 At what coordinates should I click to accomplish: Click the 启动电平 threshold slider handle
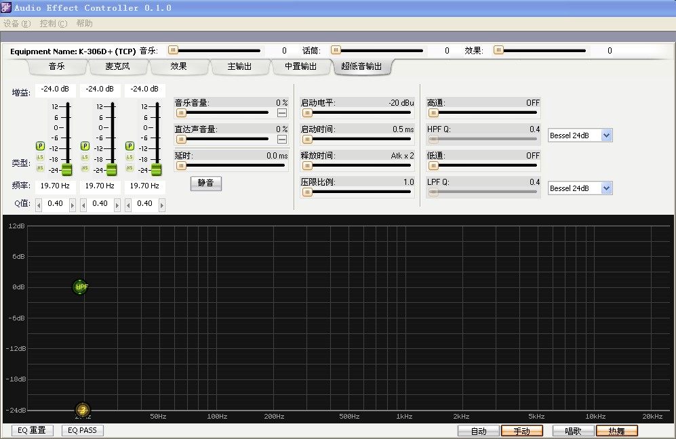307,113
